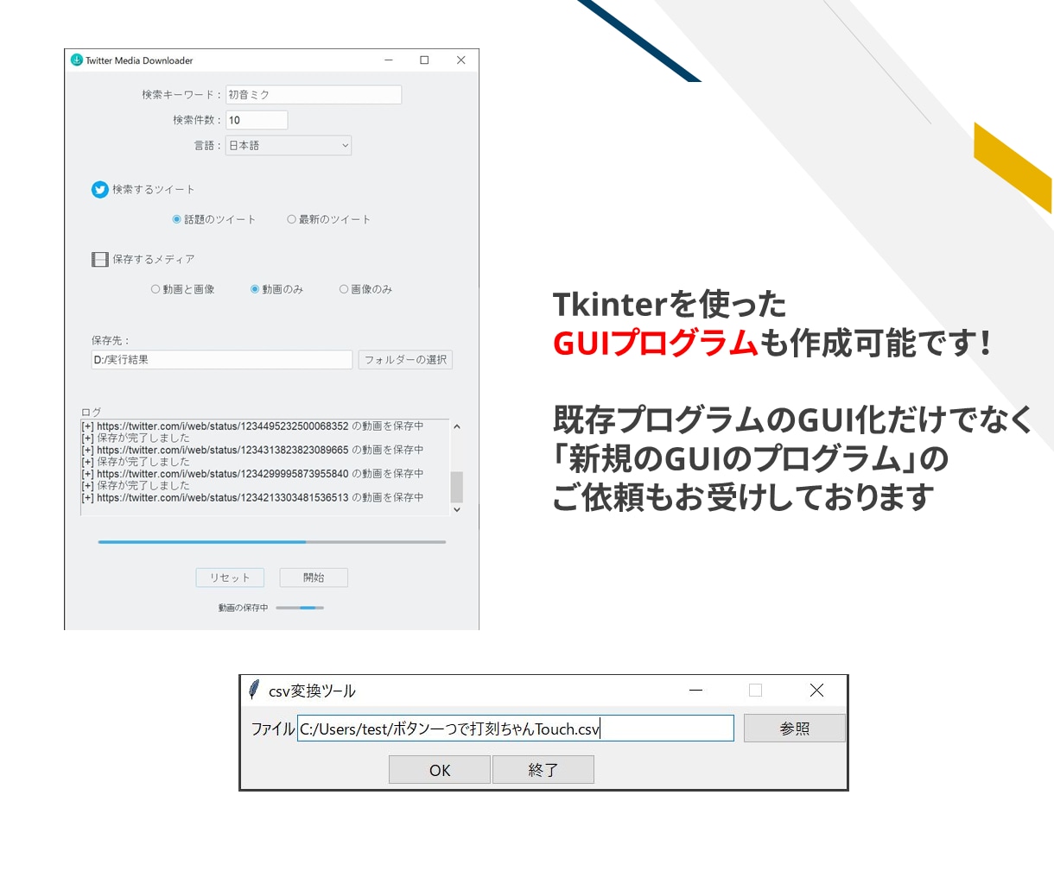Image resolution: width=1054 pixels, height=877 pixels.
Task: Click OK in the csv変換ツール window
Action: click(x=440, y=770)
